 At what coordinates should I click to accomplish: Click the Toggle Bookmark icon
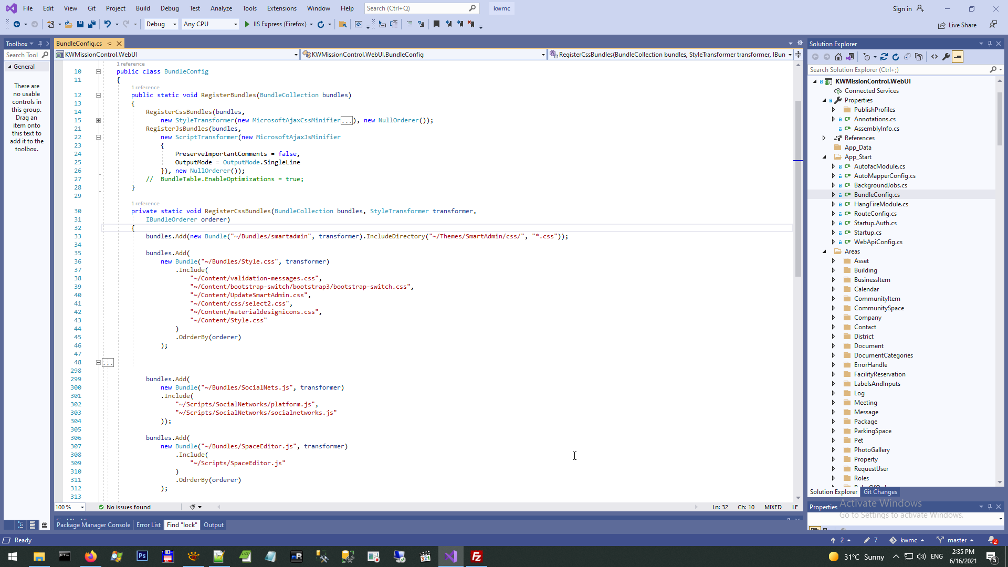tap(436, 24)
